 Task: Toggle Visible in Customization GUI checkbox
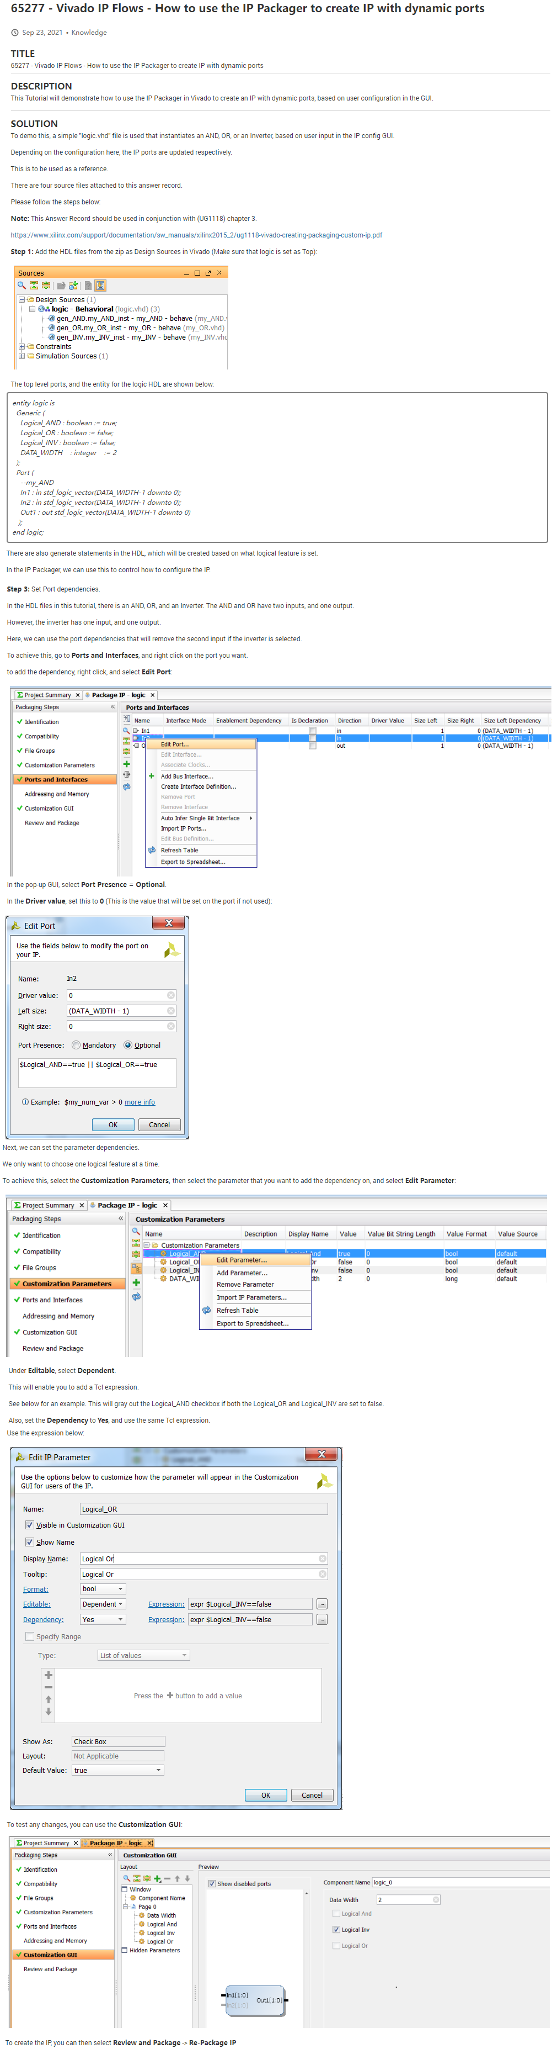(29, 1525)
